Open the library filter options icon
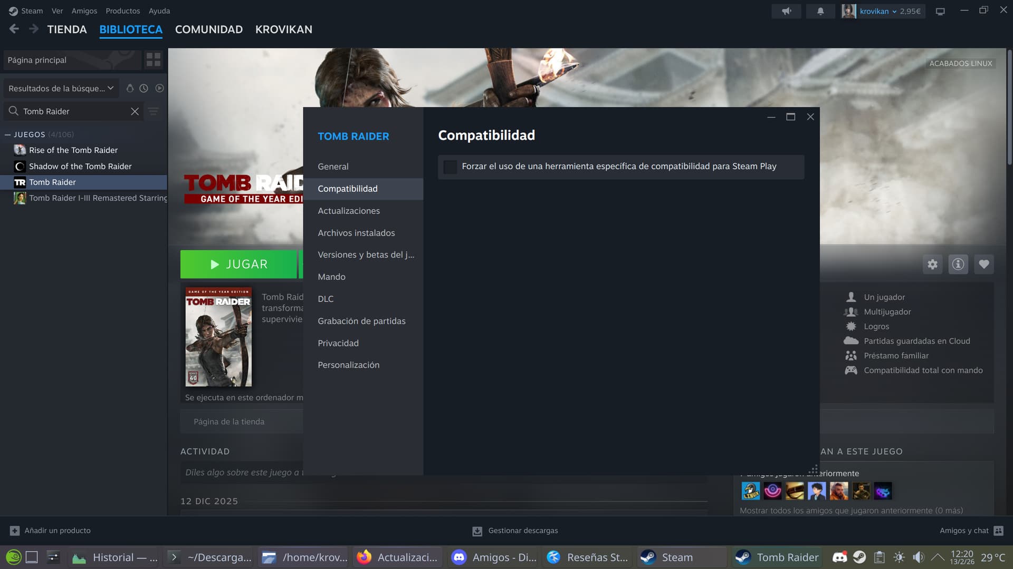The width and height of the screenshot is (1013, 569). [x=154, y=111]
